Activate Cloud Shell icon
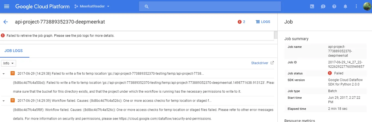The image size is (372, 122). coord(312,6)
